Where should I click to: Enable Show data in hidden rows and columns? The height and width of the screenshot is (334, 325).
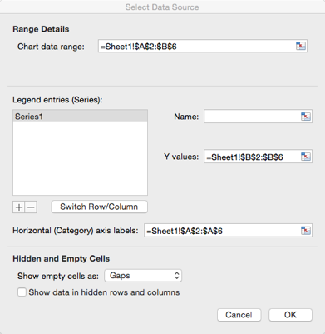[x=22, y=292]
